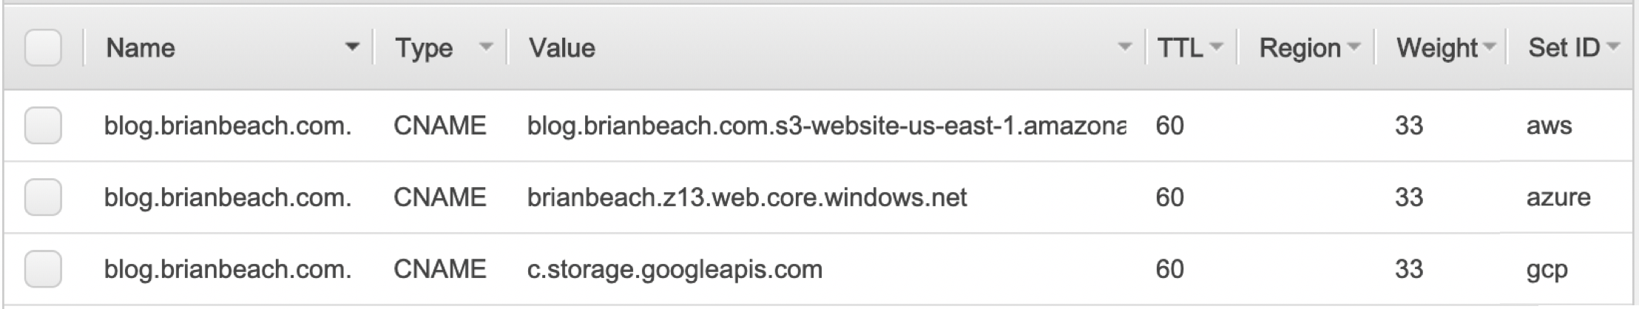Sort by Name using its arrow
Screen dimensions: 1639x309
[x=353, y=48]
